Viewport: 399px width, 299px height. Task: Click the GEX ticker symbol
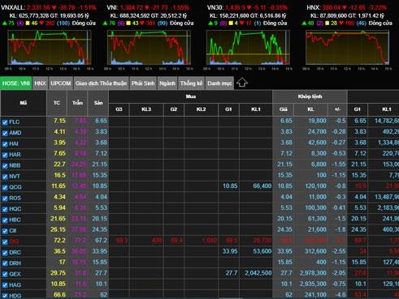point(15,274)
